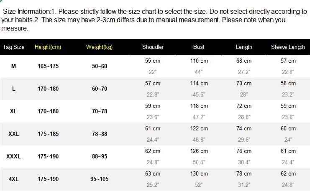Click the Shoudler column header
The image size is (310, 191).
point(153,47)
